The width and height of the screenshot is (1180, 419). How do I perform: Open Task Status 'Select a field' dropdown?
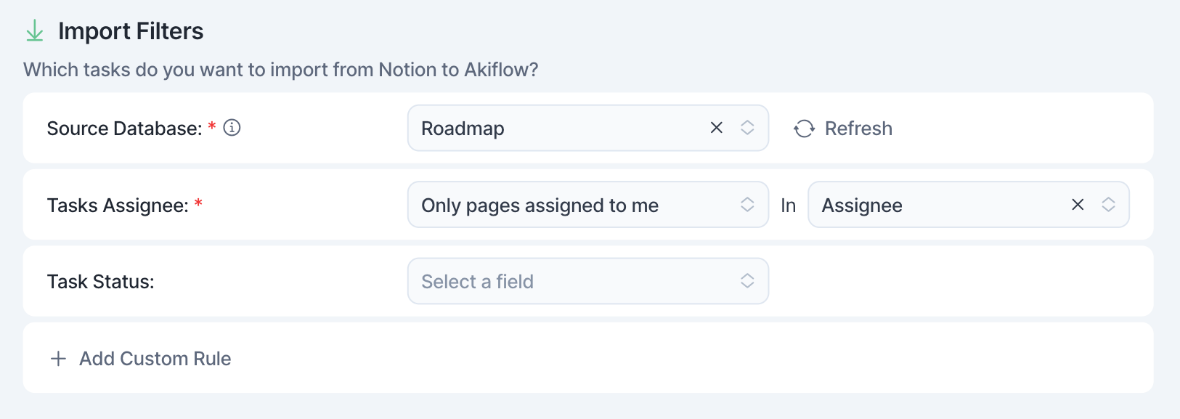(x=587, y=281)
